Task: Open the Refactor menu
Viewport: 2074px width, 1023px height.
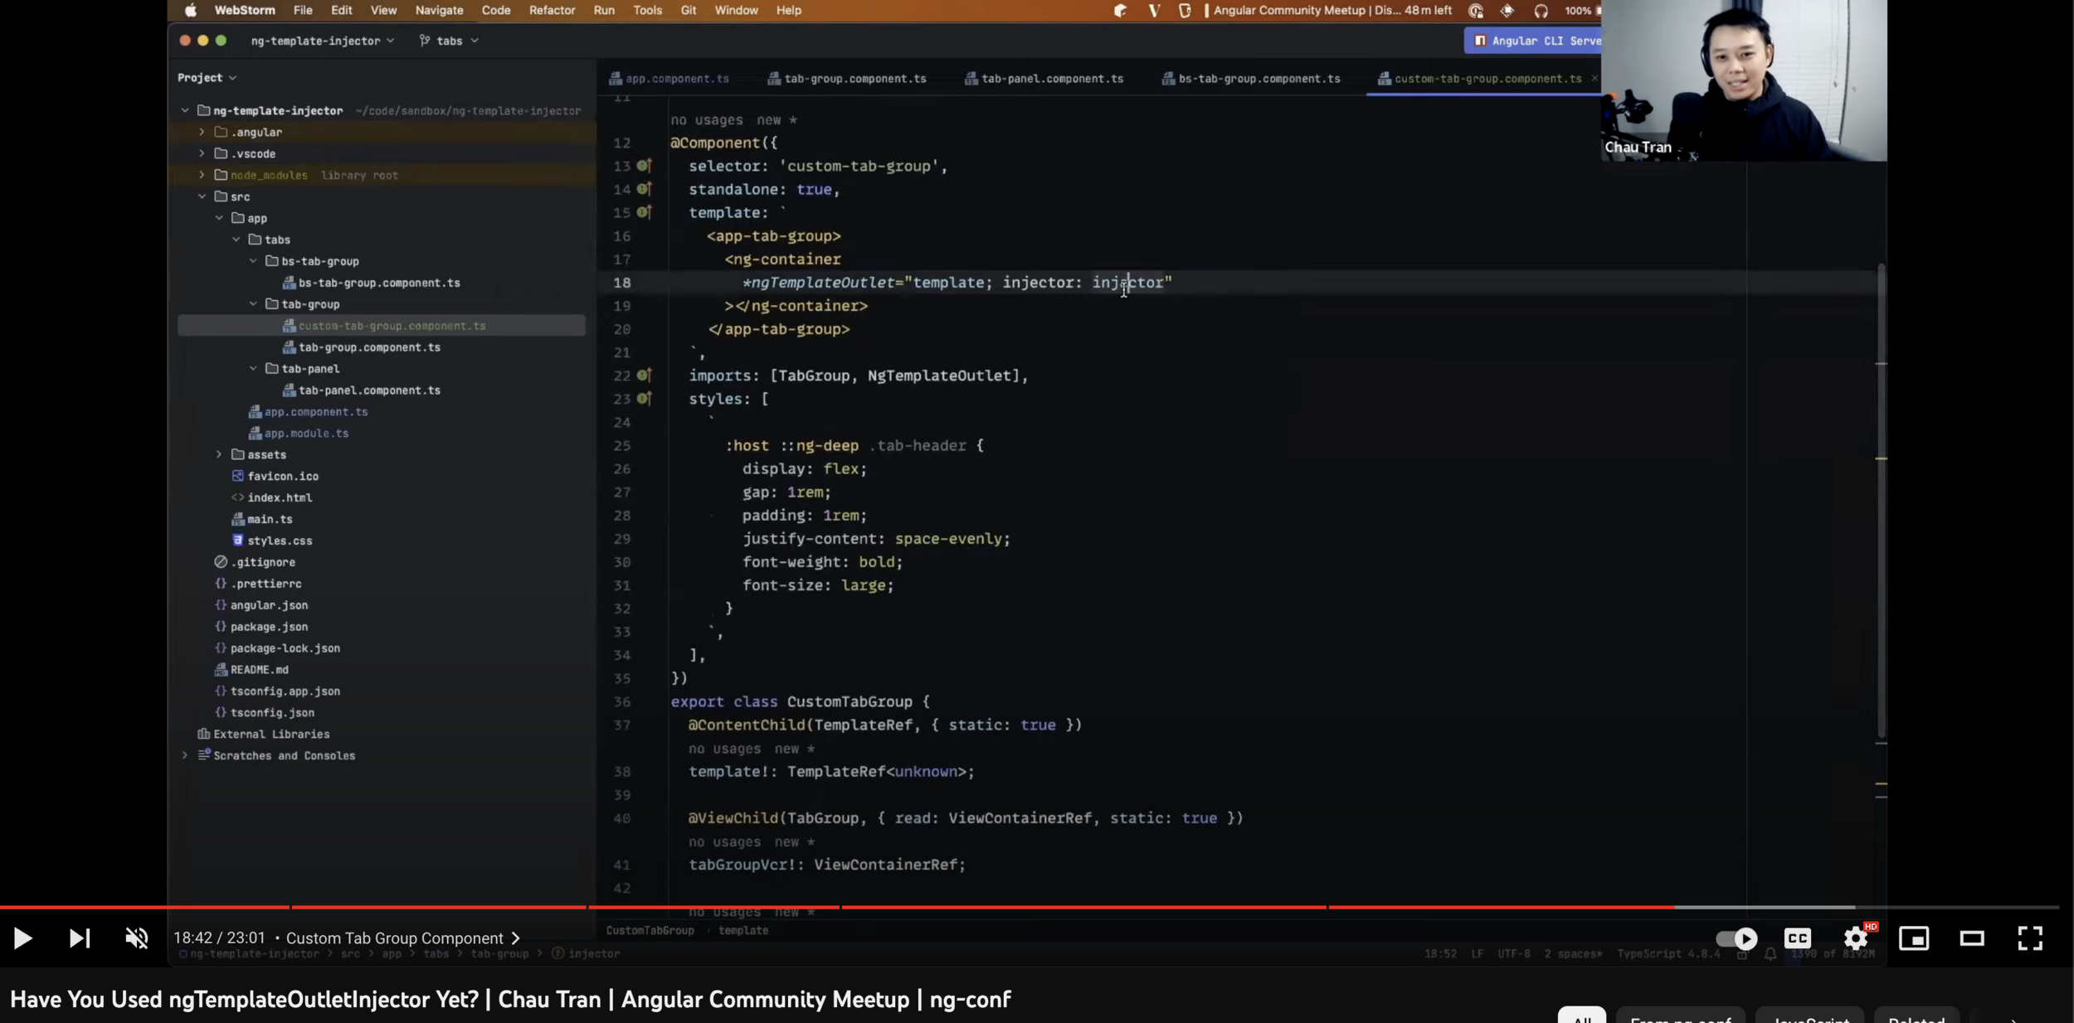Action: 552,10
